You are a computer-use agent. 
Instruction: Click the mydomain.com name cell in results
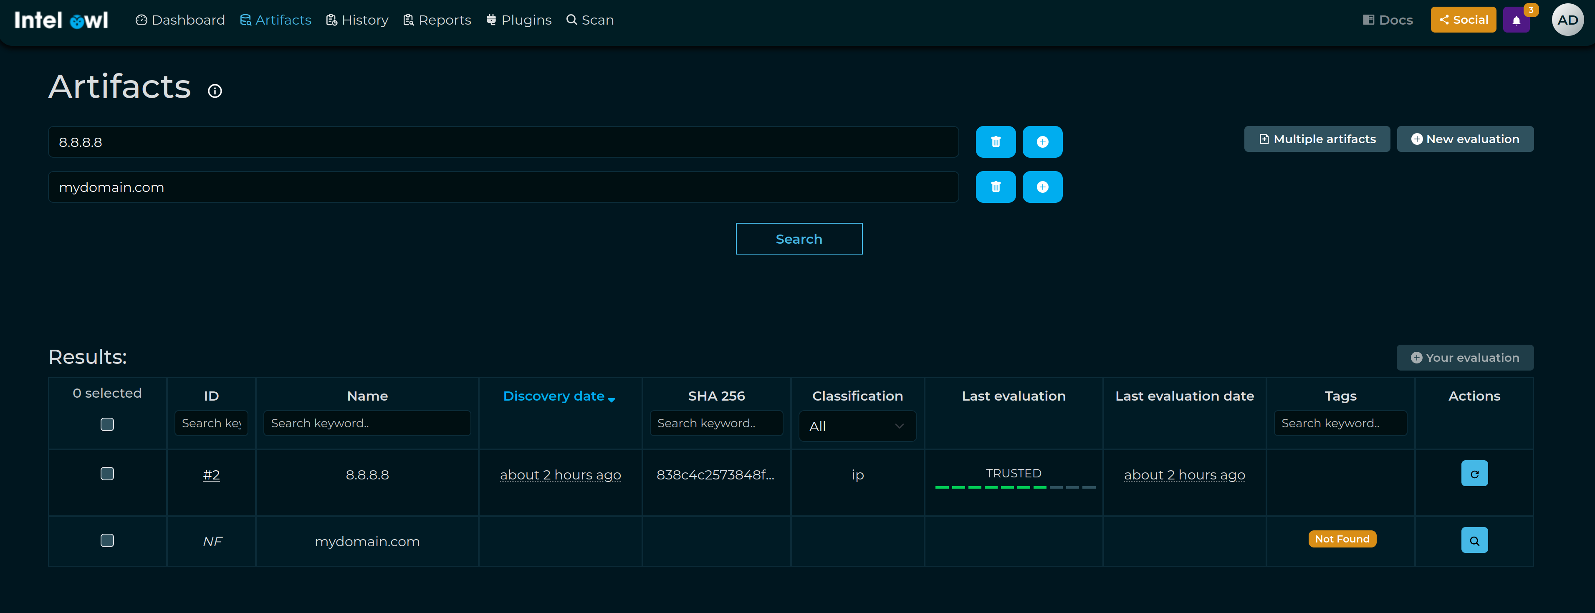(x=367, y=542)
